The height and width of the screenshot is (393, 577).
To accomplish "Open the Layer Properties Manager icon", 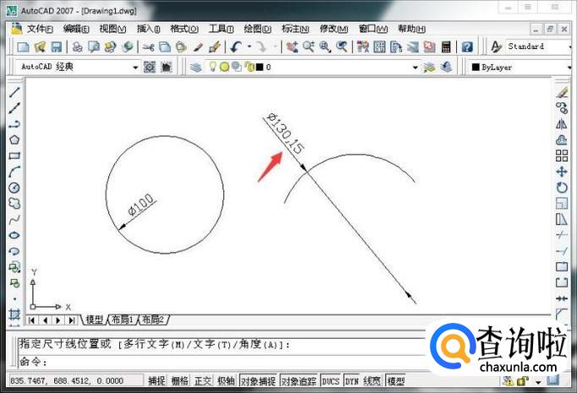I will [196, 67].
